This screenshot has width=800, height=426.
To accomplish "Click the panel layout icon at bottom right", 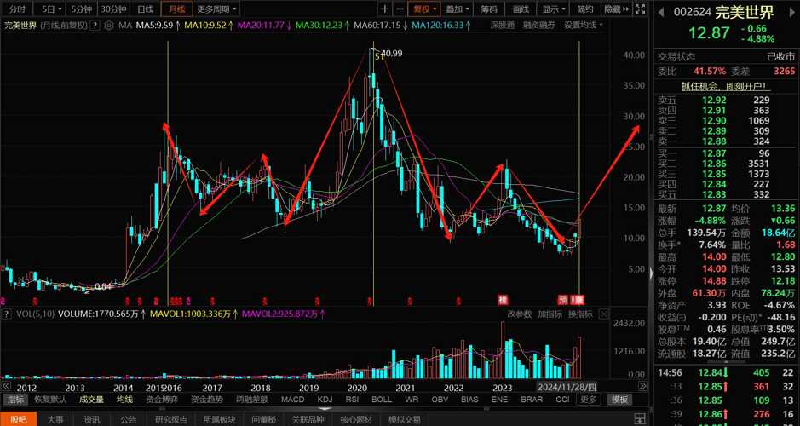I will pos(638,419).
